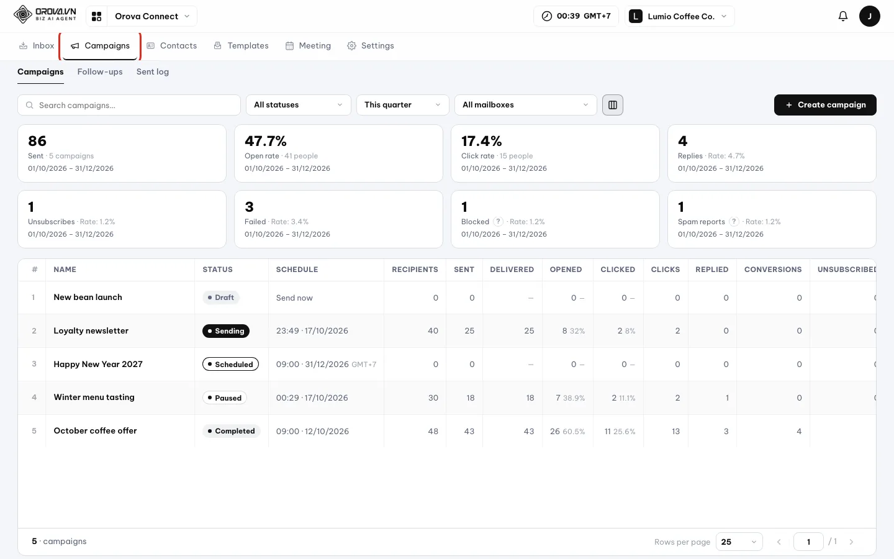The width and height of the screenshot is (894, 559).
Task: Select the Campaigns main tab
Action: 100,46
